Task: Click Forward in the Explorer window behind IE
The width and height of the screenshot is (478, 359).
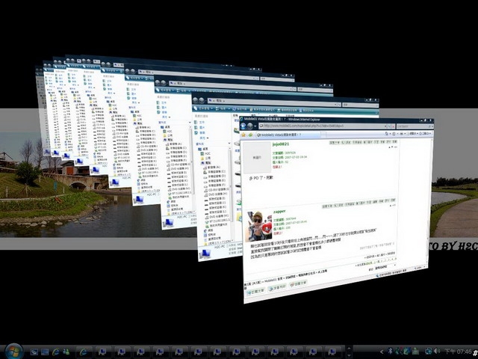Action: [202, 100]
